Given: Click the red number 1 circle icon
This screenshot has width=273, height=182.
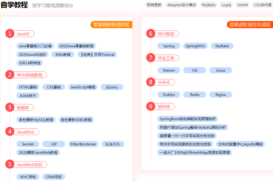Looking at the screenshot, I should point(9,34).
